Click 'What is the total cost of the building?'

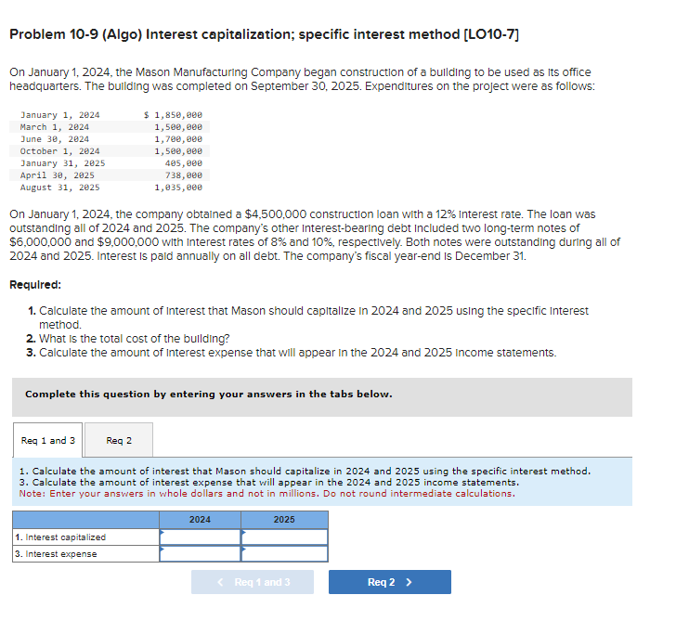coord(134,339)
